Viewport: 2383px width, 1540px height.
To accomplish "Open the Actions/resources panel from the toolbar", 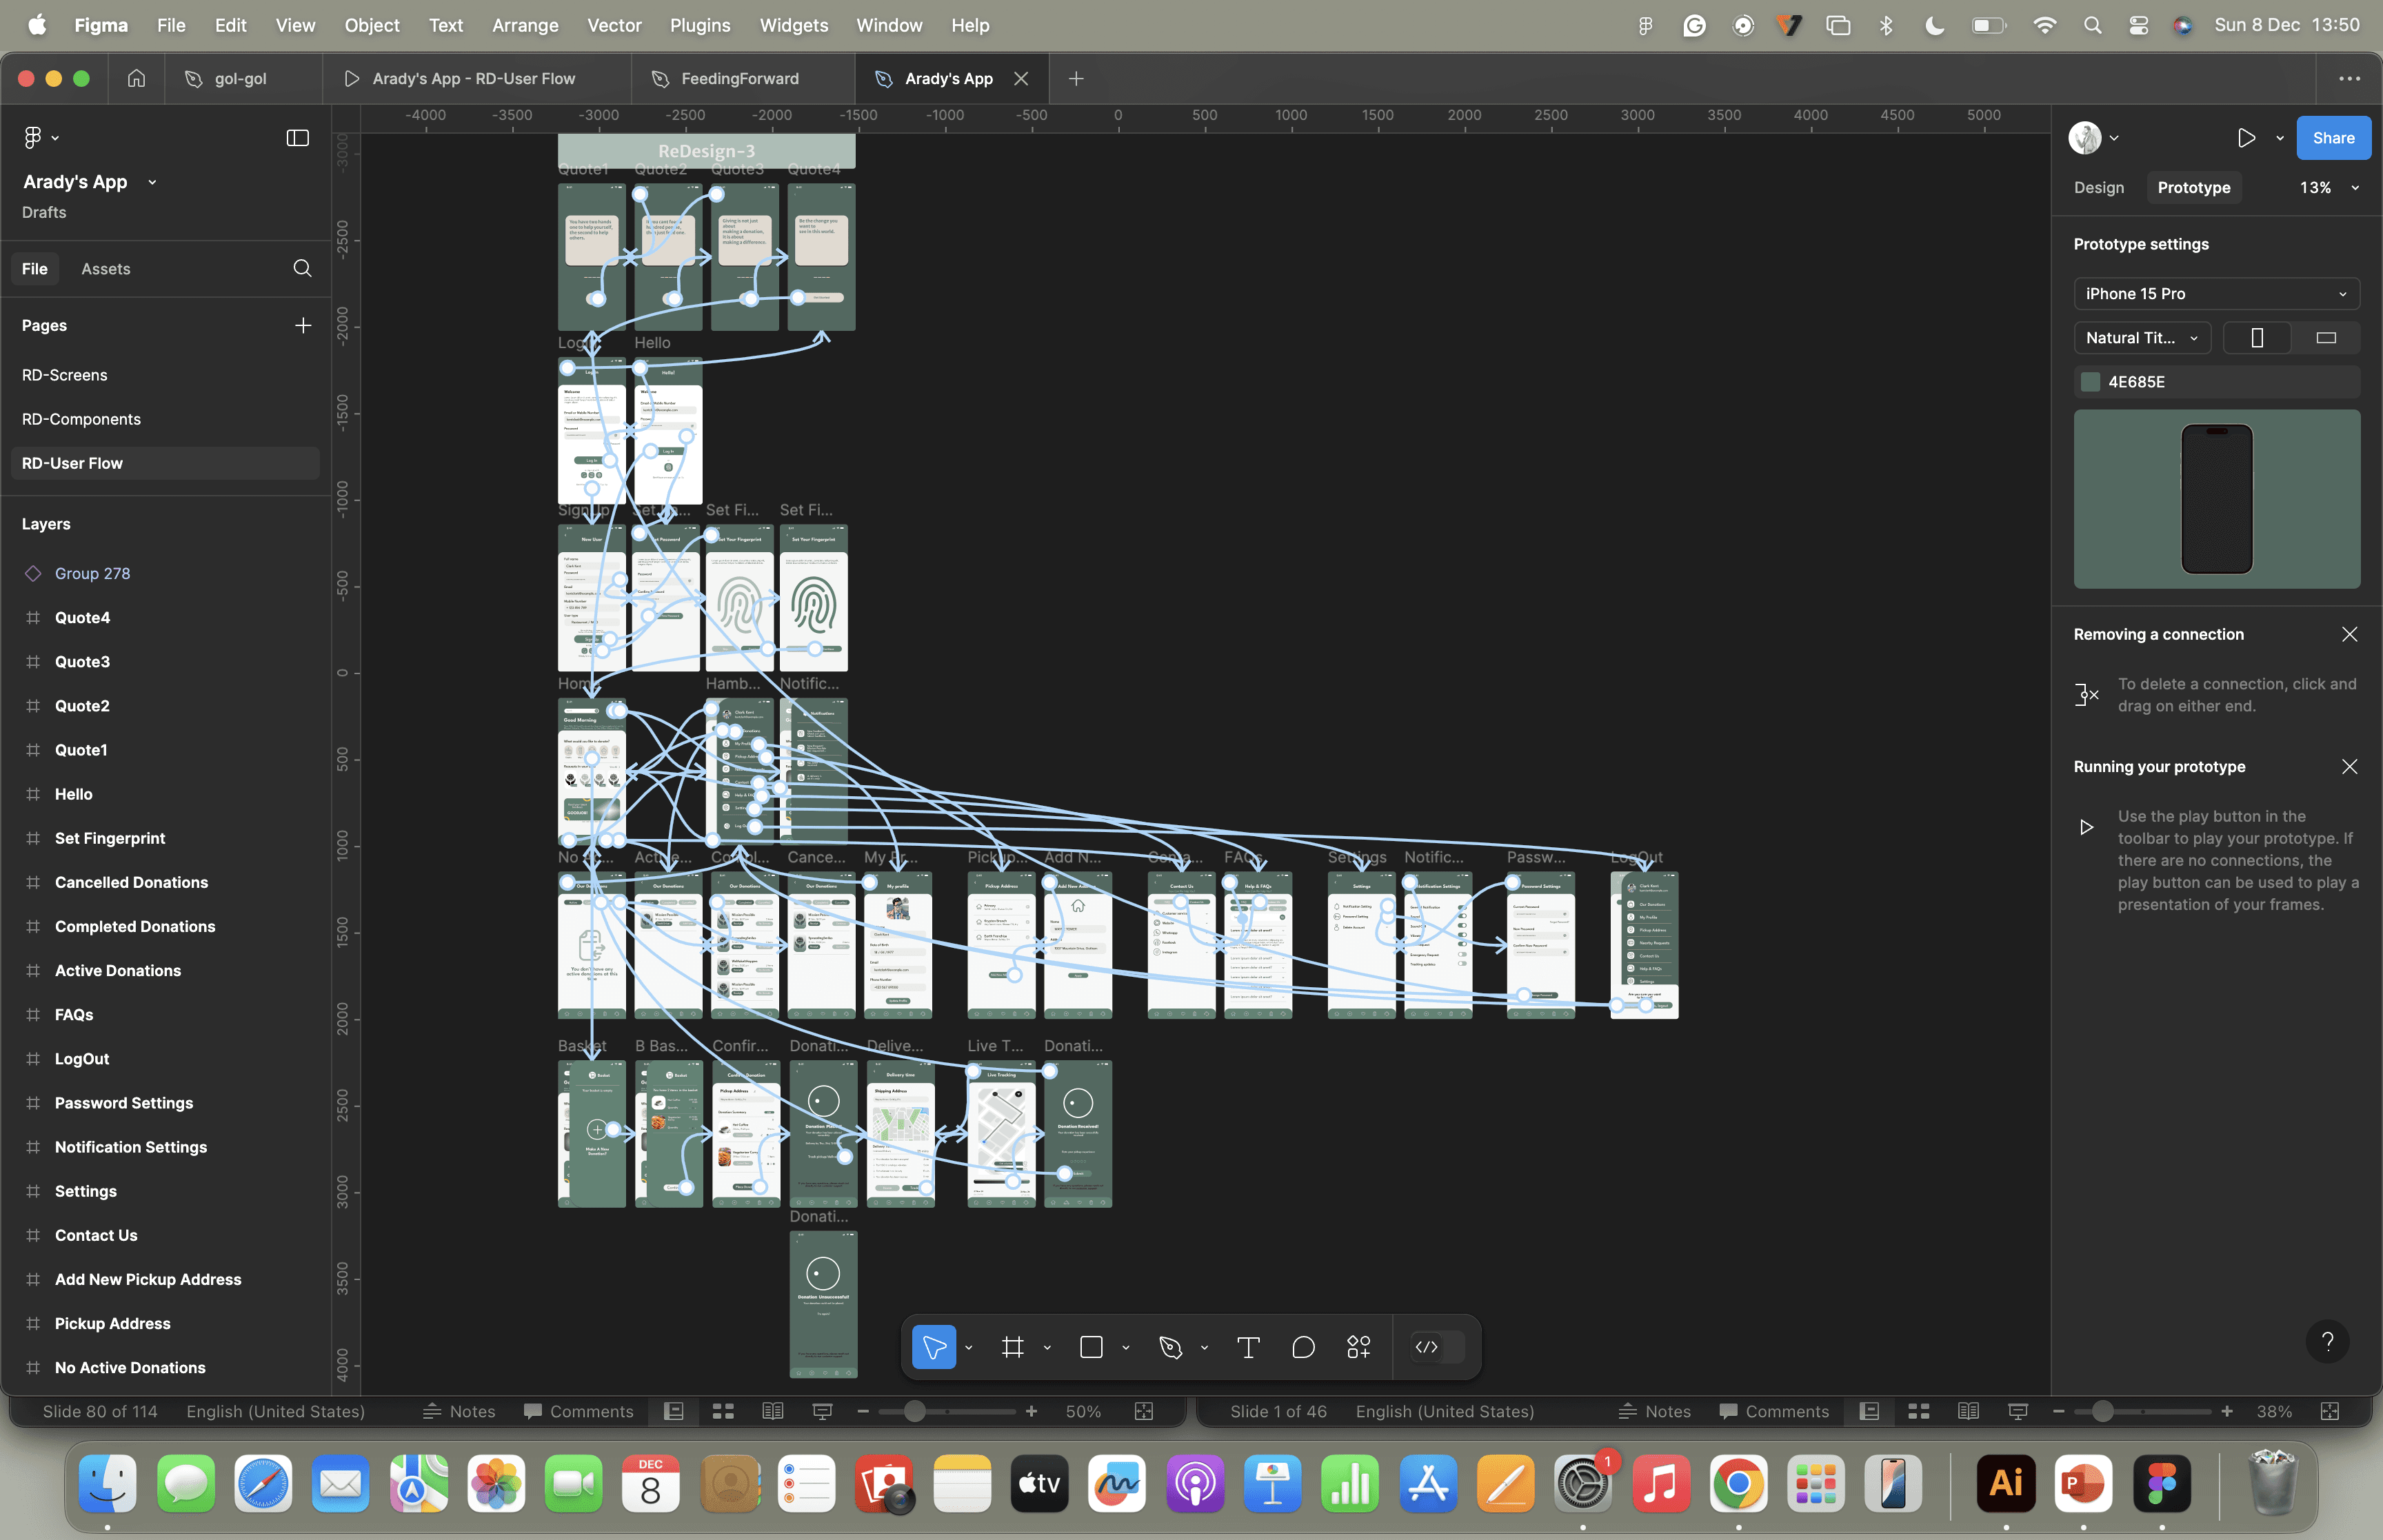I will 1359,1347.
